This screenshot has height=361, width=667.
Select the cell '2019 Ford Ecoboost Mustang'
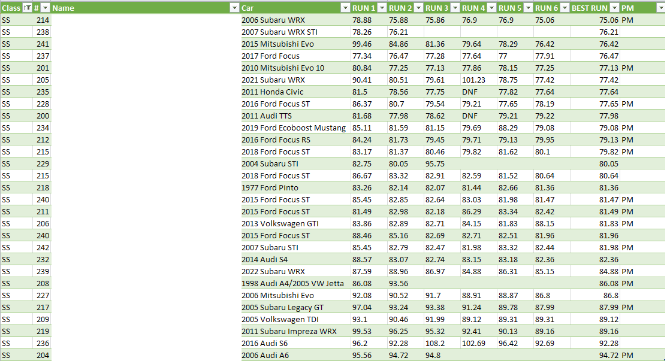click(x=295, y=128)
